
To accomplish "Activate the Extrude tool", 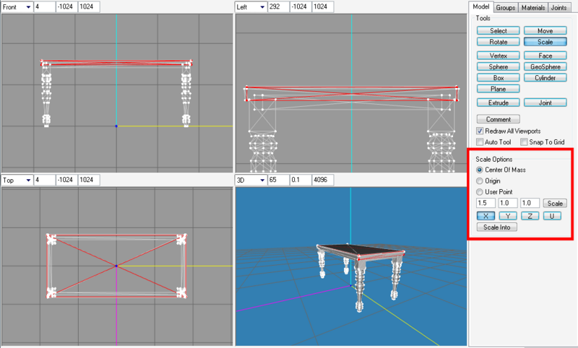I will coord(498,103).
